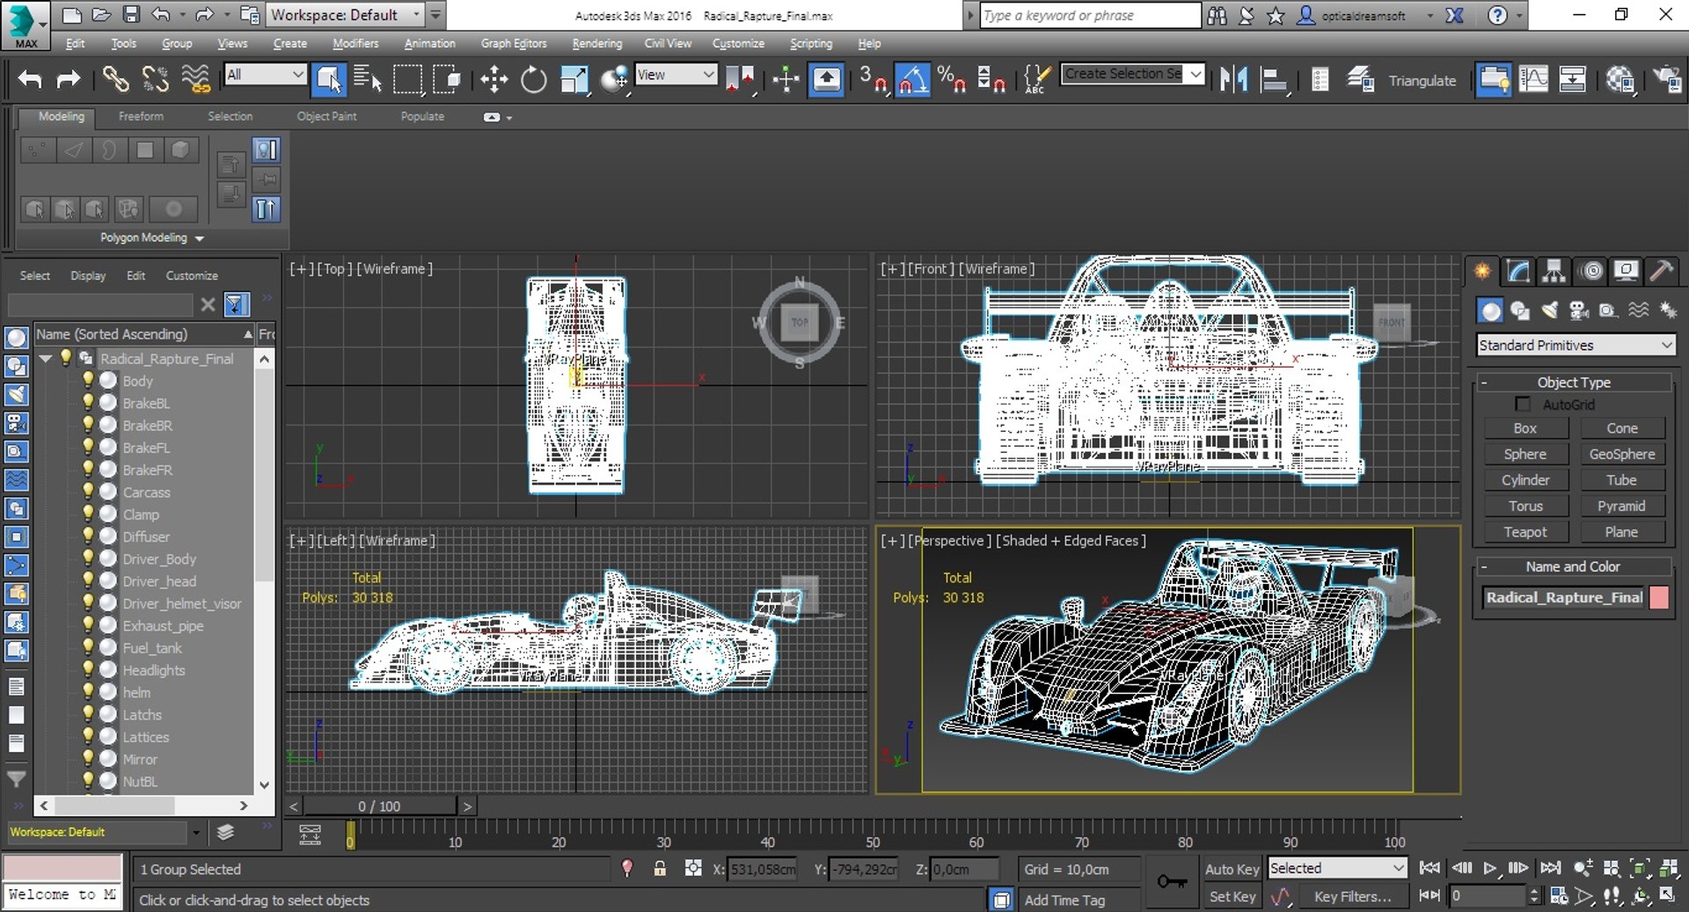Screen dimensions: 1689x912
Task: Open the Create Selection Set dropdown
Action: click(x=1132, y=74)
